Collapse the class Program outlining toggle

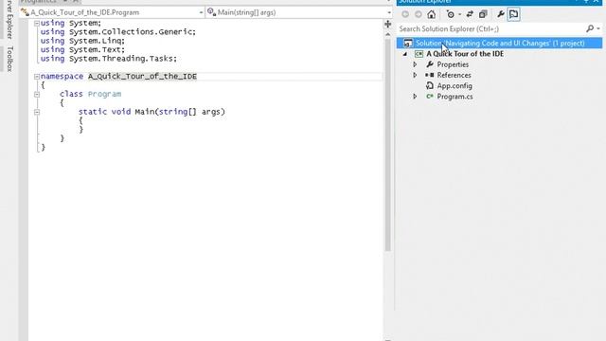37,95
